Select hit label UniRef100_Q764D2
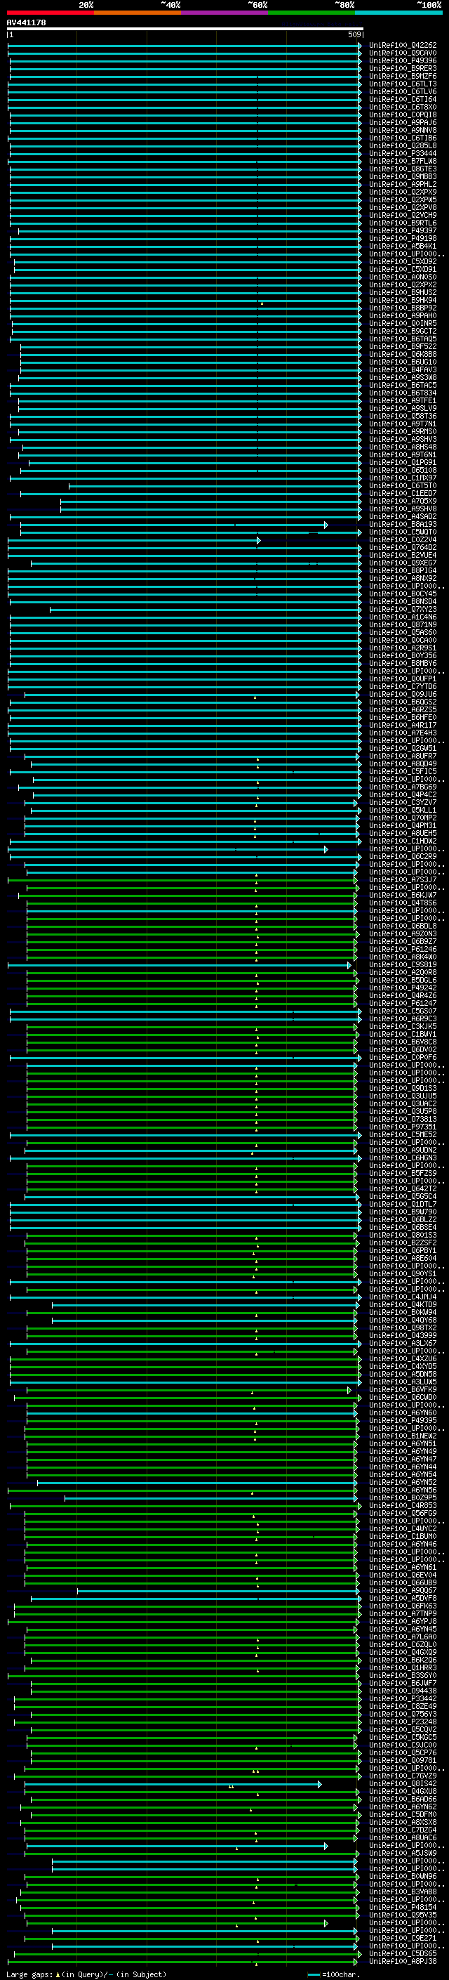 tap(403, 547)
